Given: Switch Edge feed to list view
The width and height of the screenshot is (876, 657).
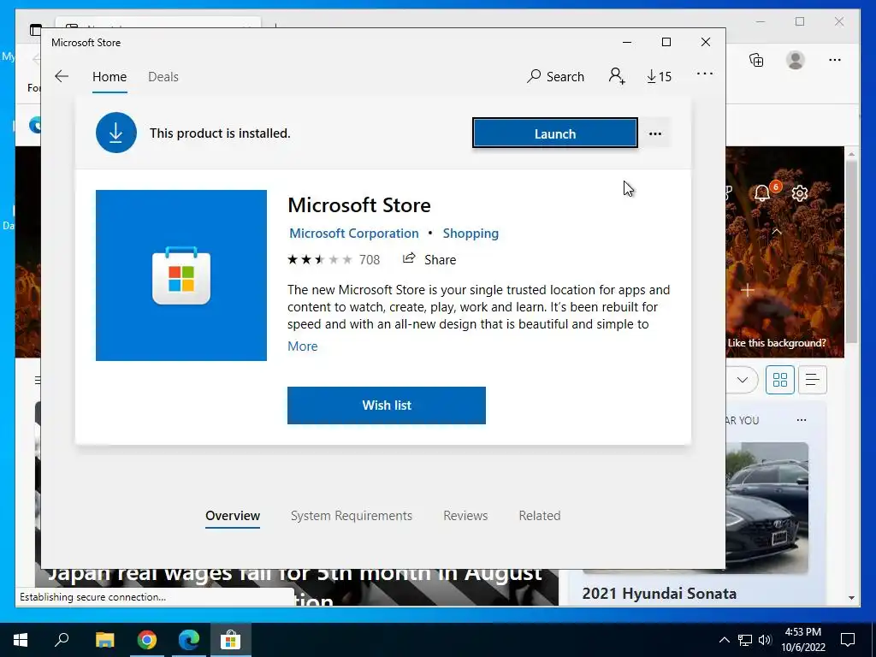Looking at the screenshot, I should [813, 380].
